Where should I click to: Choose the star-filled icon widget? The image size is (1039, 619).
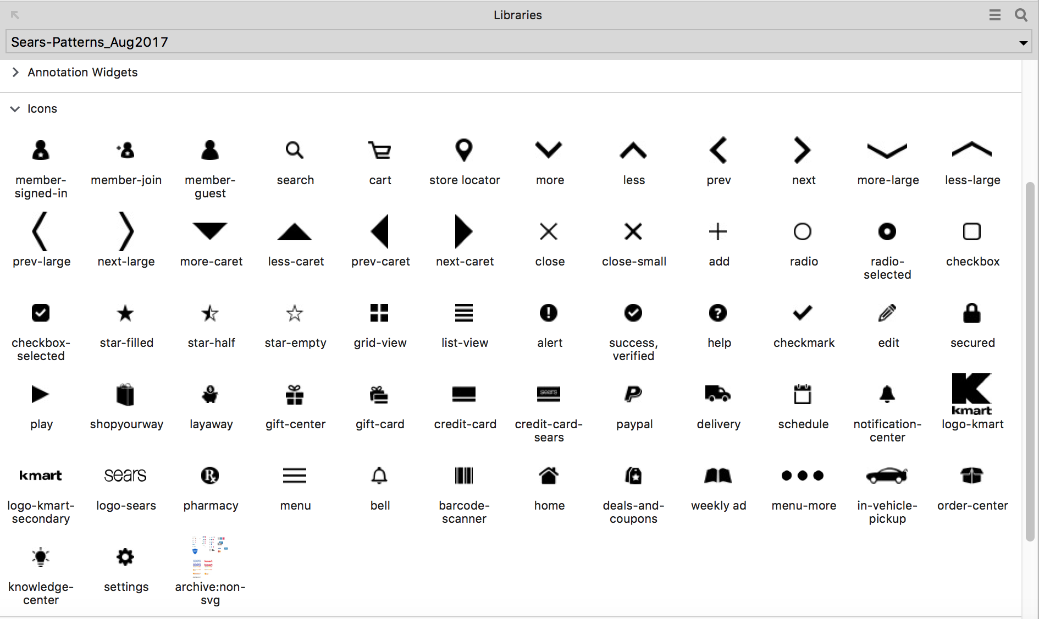(125, 313)
